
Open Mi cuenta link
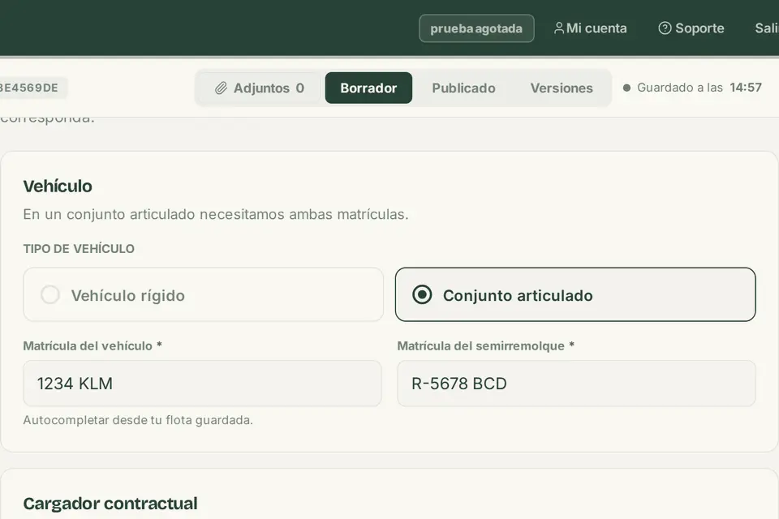(x=590, y=28)
